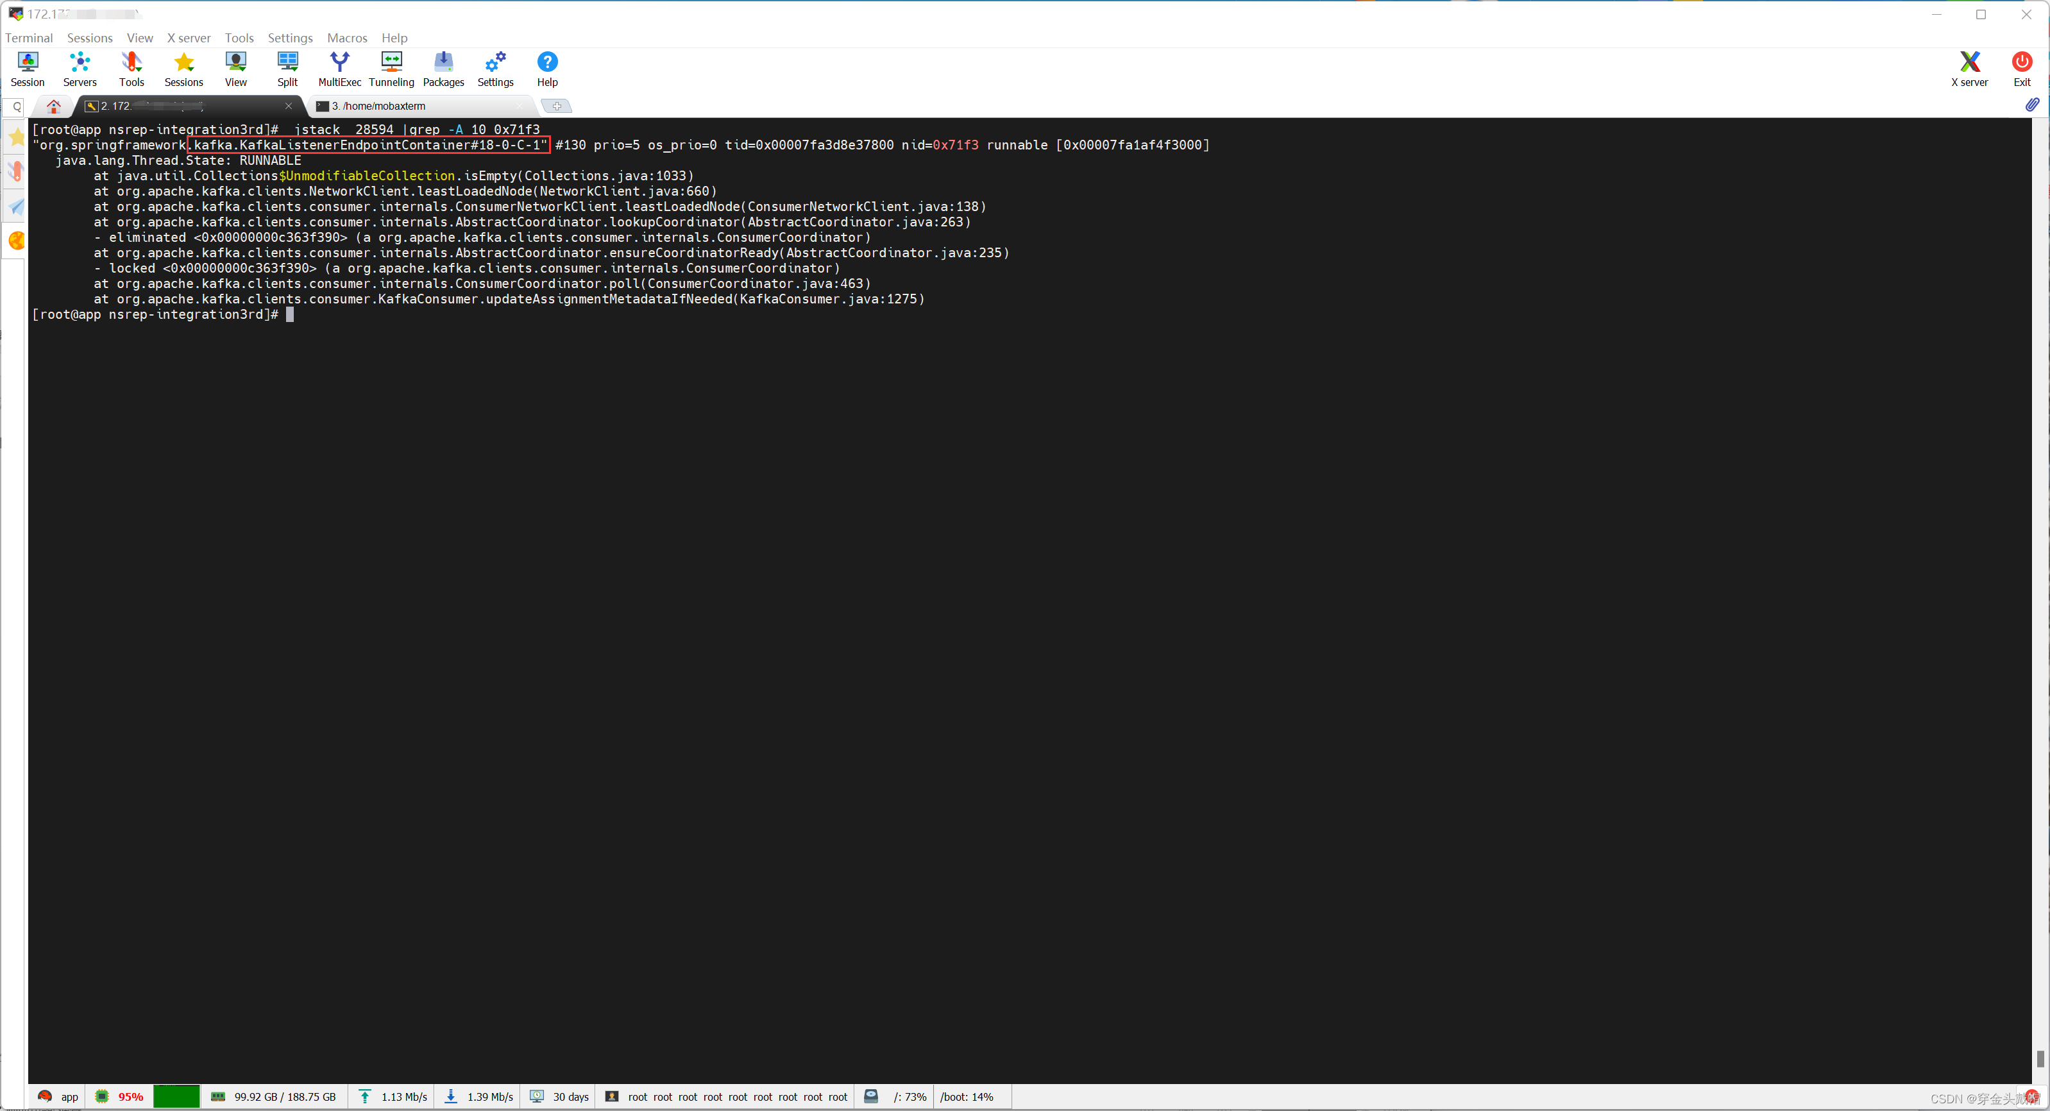Click the terminal vertical scrollbar thumb
This screenshot has height=1111, width=2050.
(2040, 1058)
